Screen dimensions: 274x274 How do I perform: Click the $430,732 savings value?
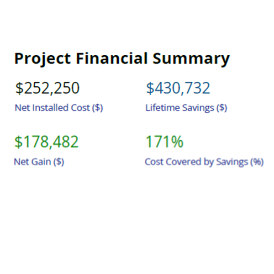pos(178,88)
